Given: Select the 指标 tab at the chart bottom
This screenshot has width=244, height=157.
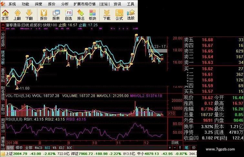Looking at the screenshot, I should coord(10,148).
